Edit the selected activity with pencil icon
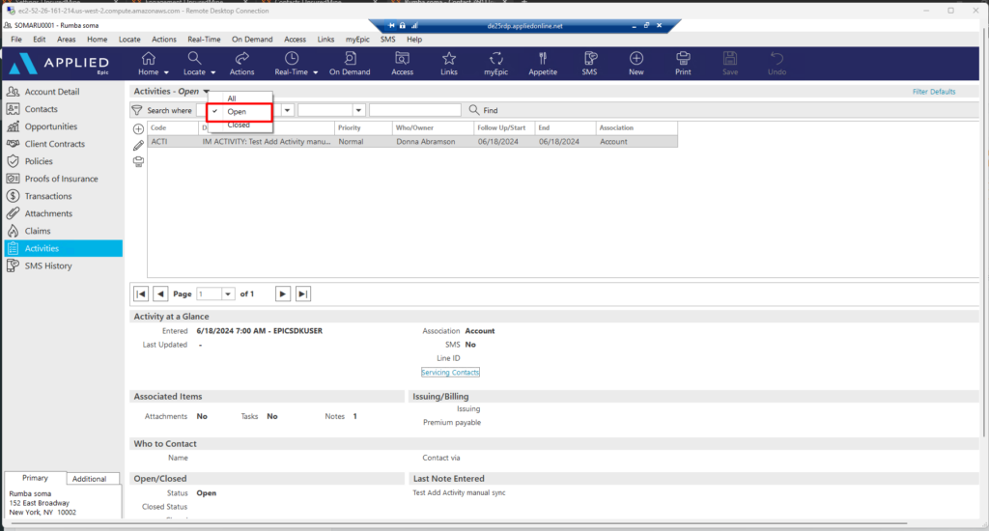The image size is (989, 531). click(x=139, y=145)
